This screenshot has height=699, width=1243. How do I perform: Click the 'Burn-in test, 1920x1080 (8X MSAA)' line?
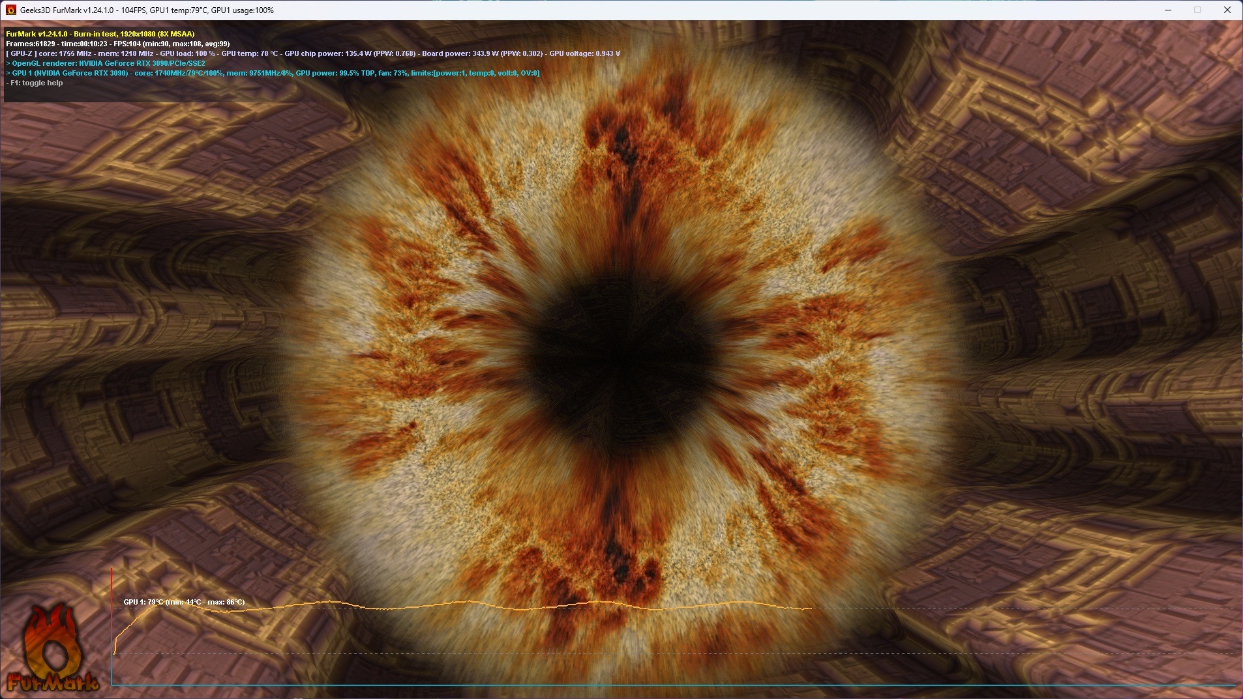[100, 34]
